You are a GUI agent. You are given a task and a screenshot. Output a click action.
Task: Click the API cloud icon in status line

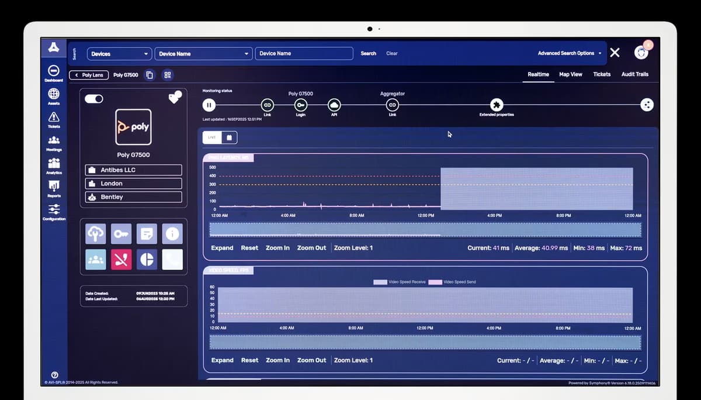point(334,105)
